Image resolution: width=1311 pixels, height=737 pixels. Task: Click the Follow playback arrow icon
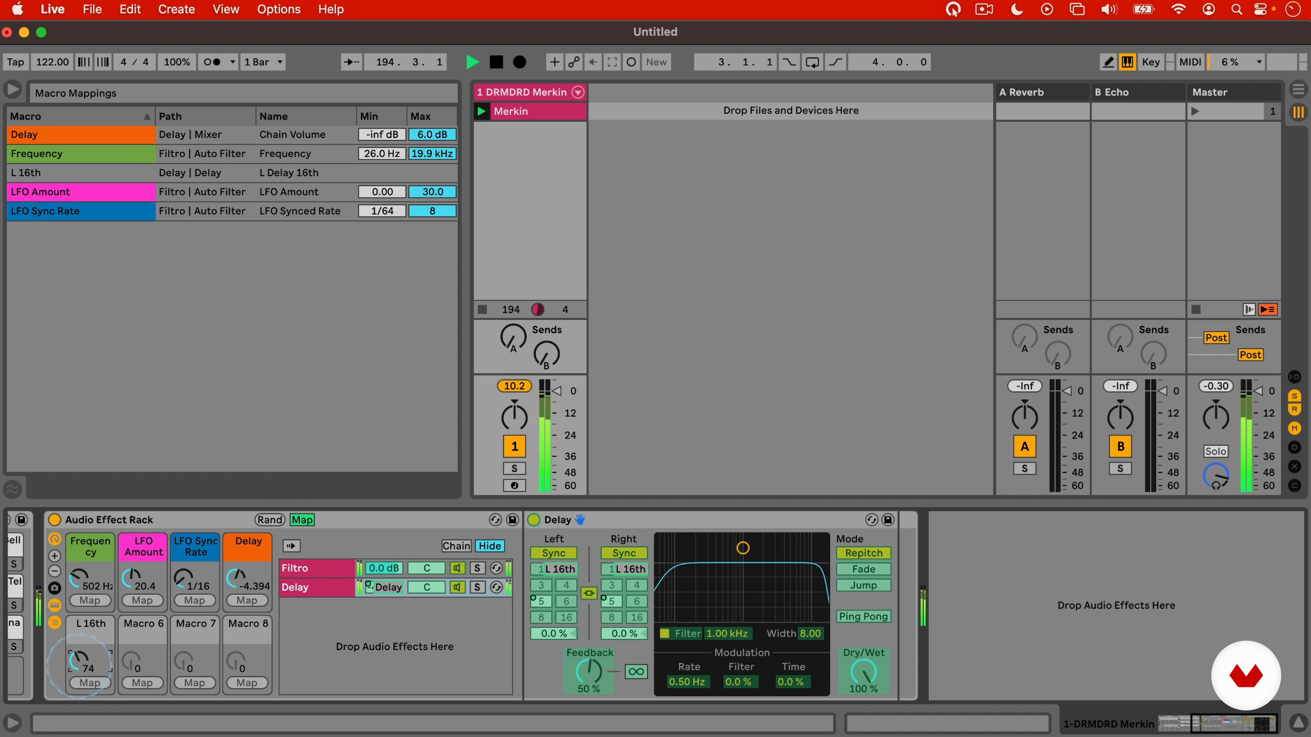pos(351,62)
